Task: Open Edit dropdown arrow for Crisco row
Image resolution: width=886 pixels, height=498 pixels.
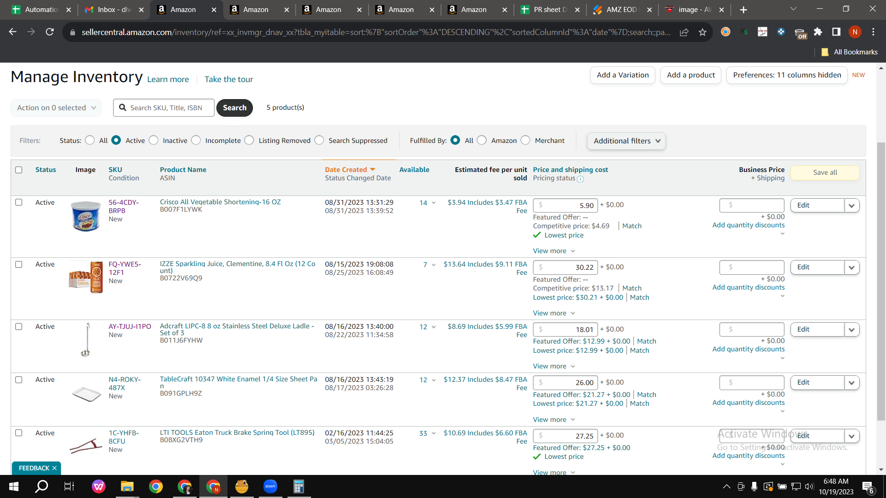Action: click(x=852, y=205)
